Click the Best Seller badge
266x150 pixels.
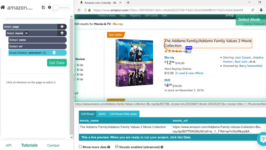click(x=116, y=35)
